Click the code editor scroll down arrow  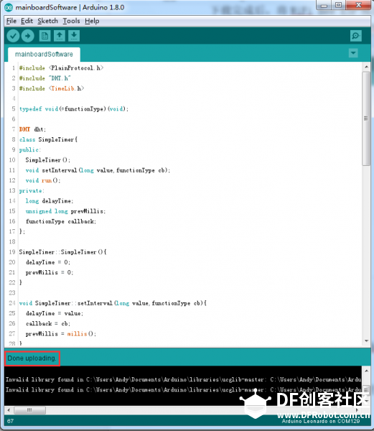click(x=366, y=340)
